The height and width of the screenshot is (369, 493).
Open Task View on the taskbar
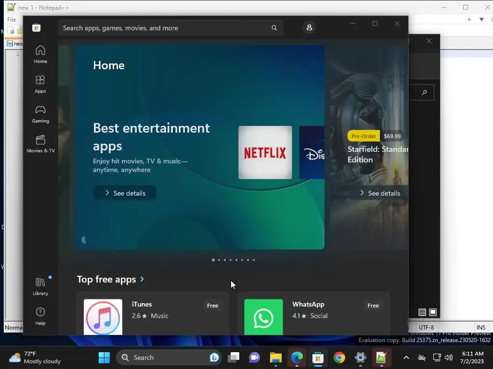(x=234, y=357)
